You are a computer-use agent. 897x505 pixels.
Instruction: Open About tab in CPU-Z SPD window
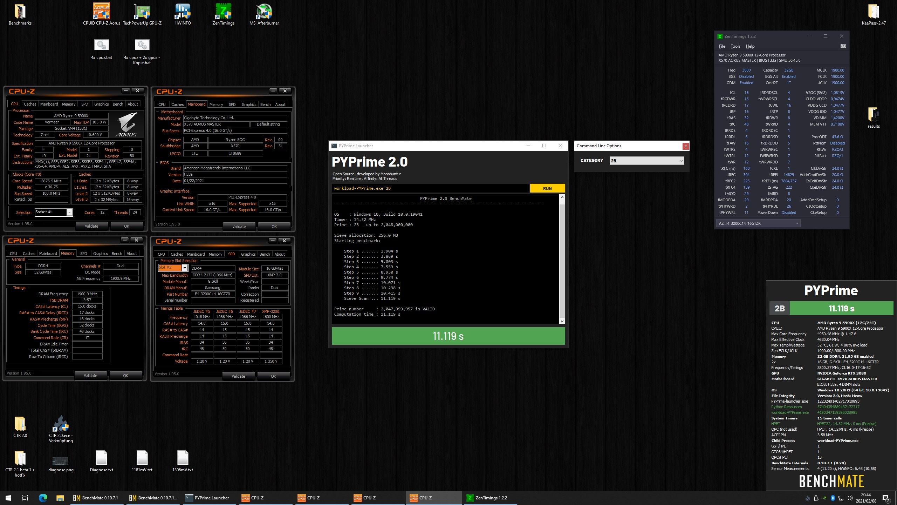click(x=279, y=254)
